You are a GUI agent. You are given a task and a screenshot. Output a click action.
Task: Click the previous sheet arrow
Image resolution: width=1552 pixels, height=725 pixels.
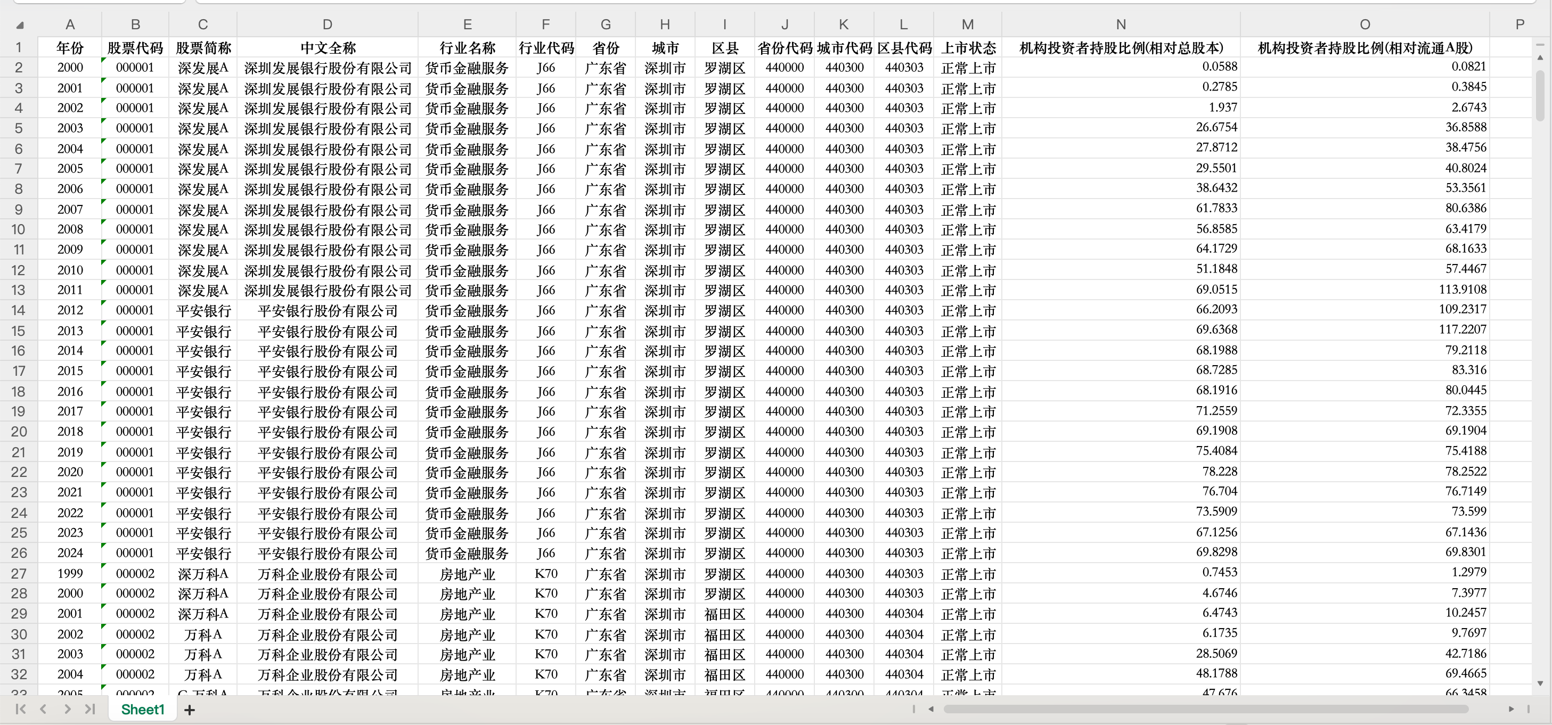43,710
